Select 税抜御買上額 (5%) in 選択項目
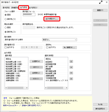The image size is (109, 112). (x=17, y=69)
